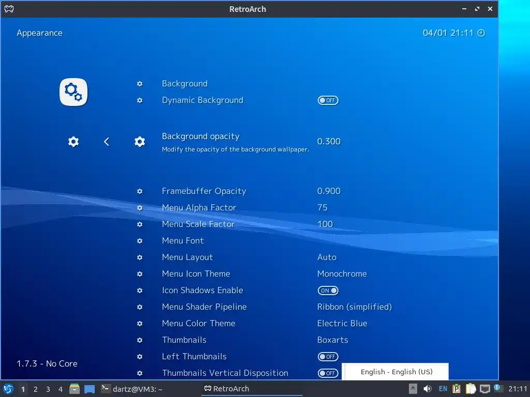Switch to workspace 2

pos(36,389)
